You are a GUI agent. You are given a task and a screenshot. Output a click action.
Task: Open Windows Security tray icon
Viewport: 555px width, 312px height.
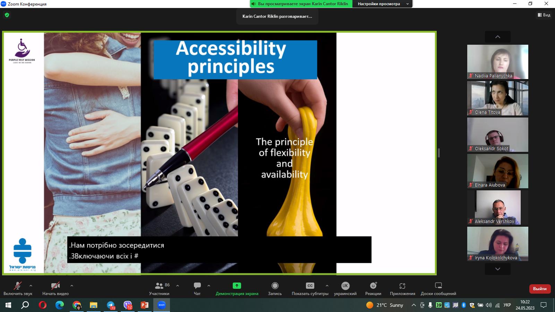pyautogui.click(x=472, y=305)
